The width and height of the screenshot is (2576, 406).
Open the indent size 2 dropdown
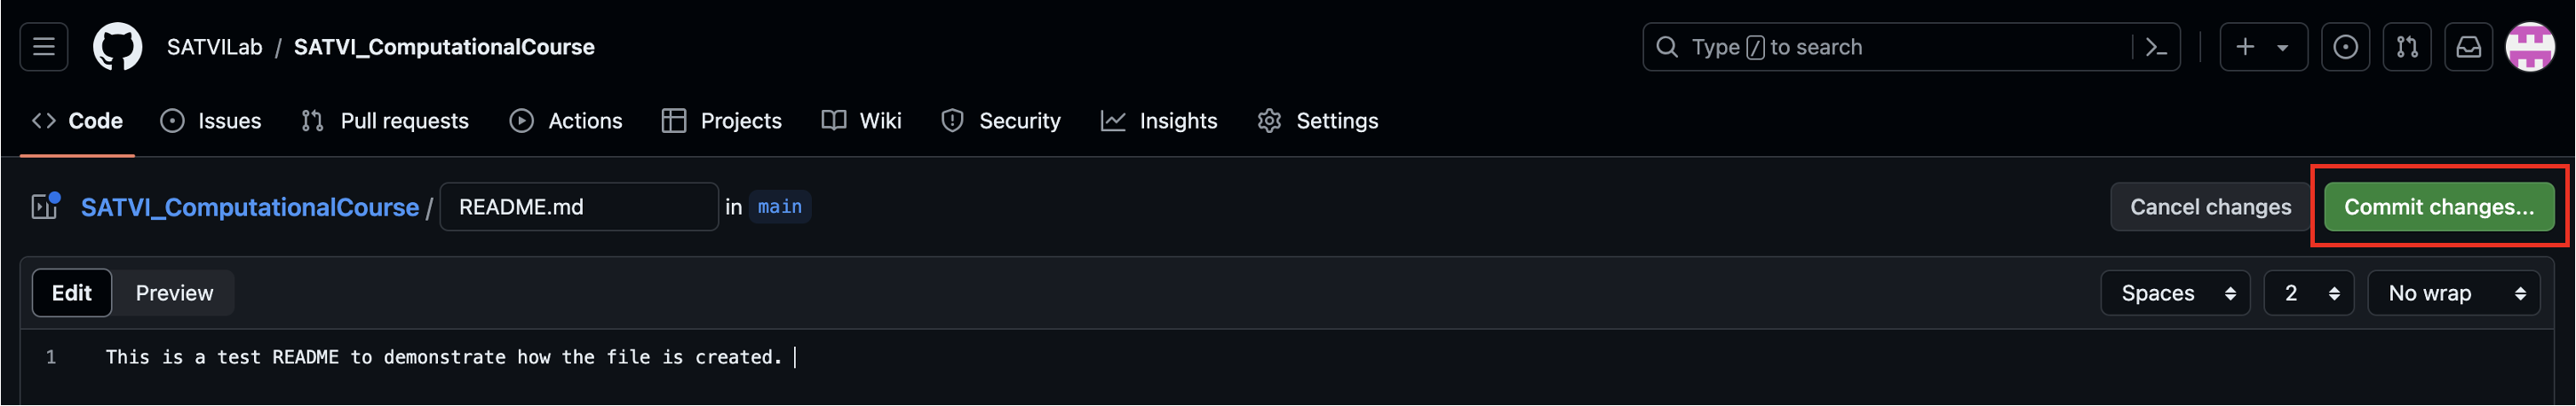point(2308,293)
